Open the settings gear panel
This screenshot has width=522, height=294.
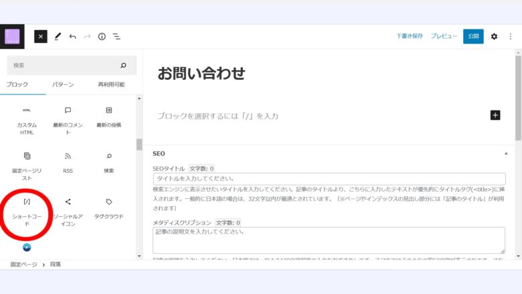[x=494, y=37]
